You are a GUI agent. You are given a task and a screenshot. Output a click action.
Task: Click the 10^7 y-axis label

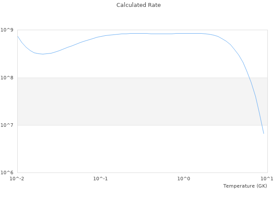point(8,125)
